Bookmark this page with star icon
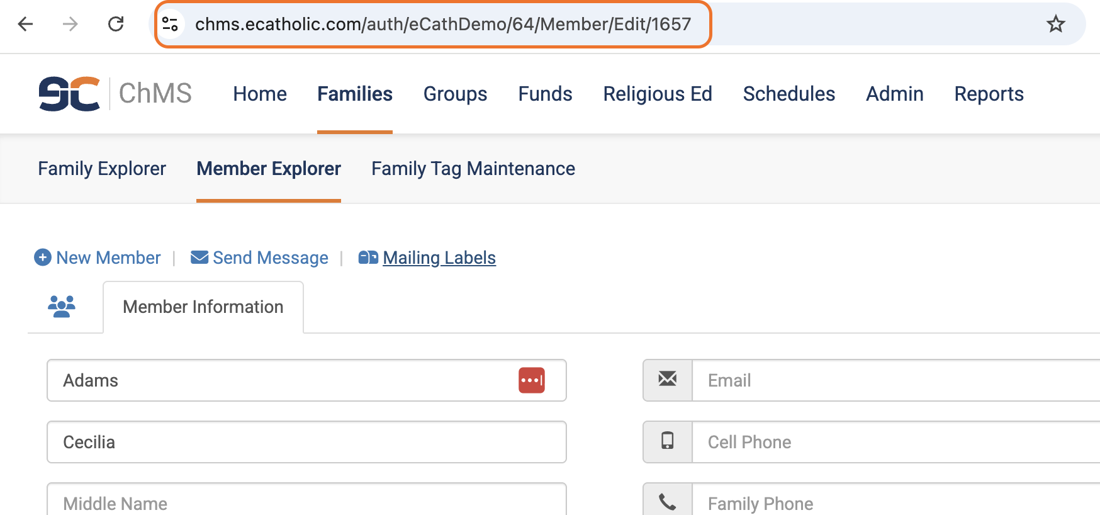 click(1055, 24)
